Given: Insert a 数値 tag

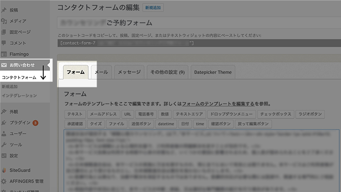Looking at the screenshot, I should pos(165,114).
